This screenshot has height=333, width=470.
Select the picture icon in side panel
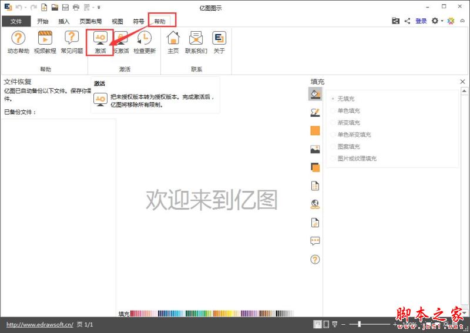point(315,149)
